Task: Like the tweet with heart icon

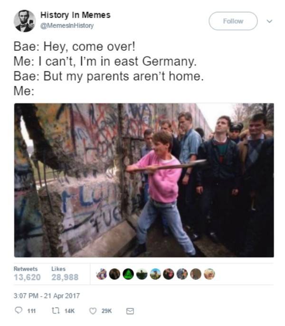Action: [x=93, y=311]
